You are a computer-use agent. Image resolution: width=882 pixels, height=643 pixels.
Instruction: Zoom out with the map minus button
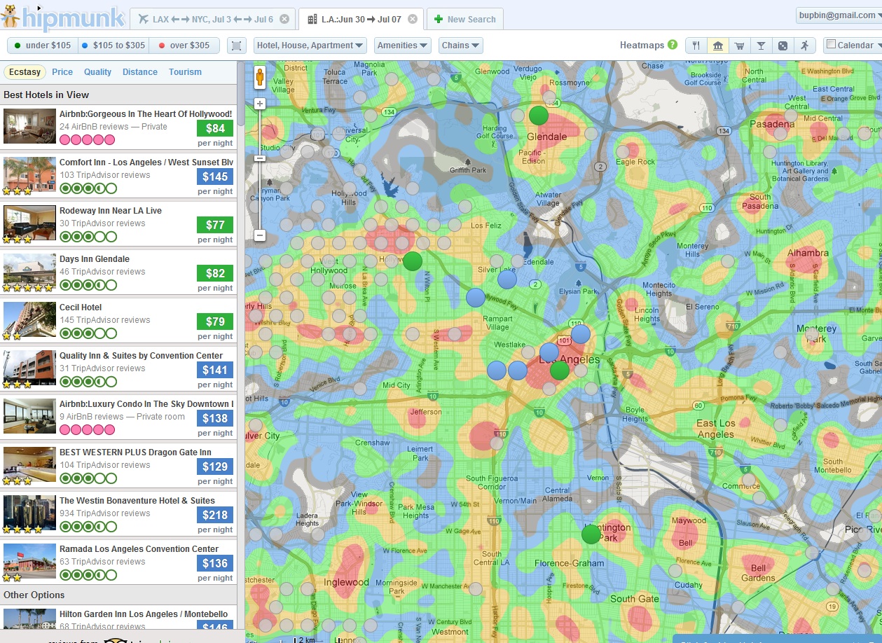[260, 235]
